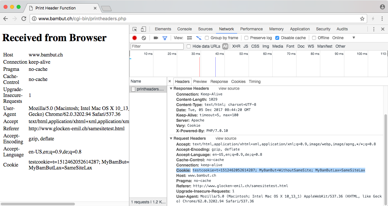Toggle capture screenshots camera icon

pyautogui.click(x=156, y=38)
